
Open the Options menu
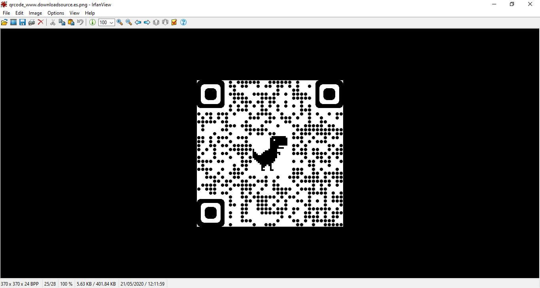56,13
